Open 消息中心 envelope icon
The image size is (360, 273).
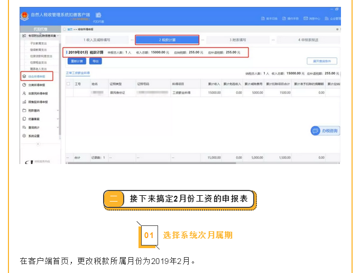click(x=312, y=19)
